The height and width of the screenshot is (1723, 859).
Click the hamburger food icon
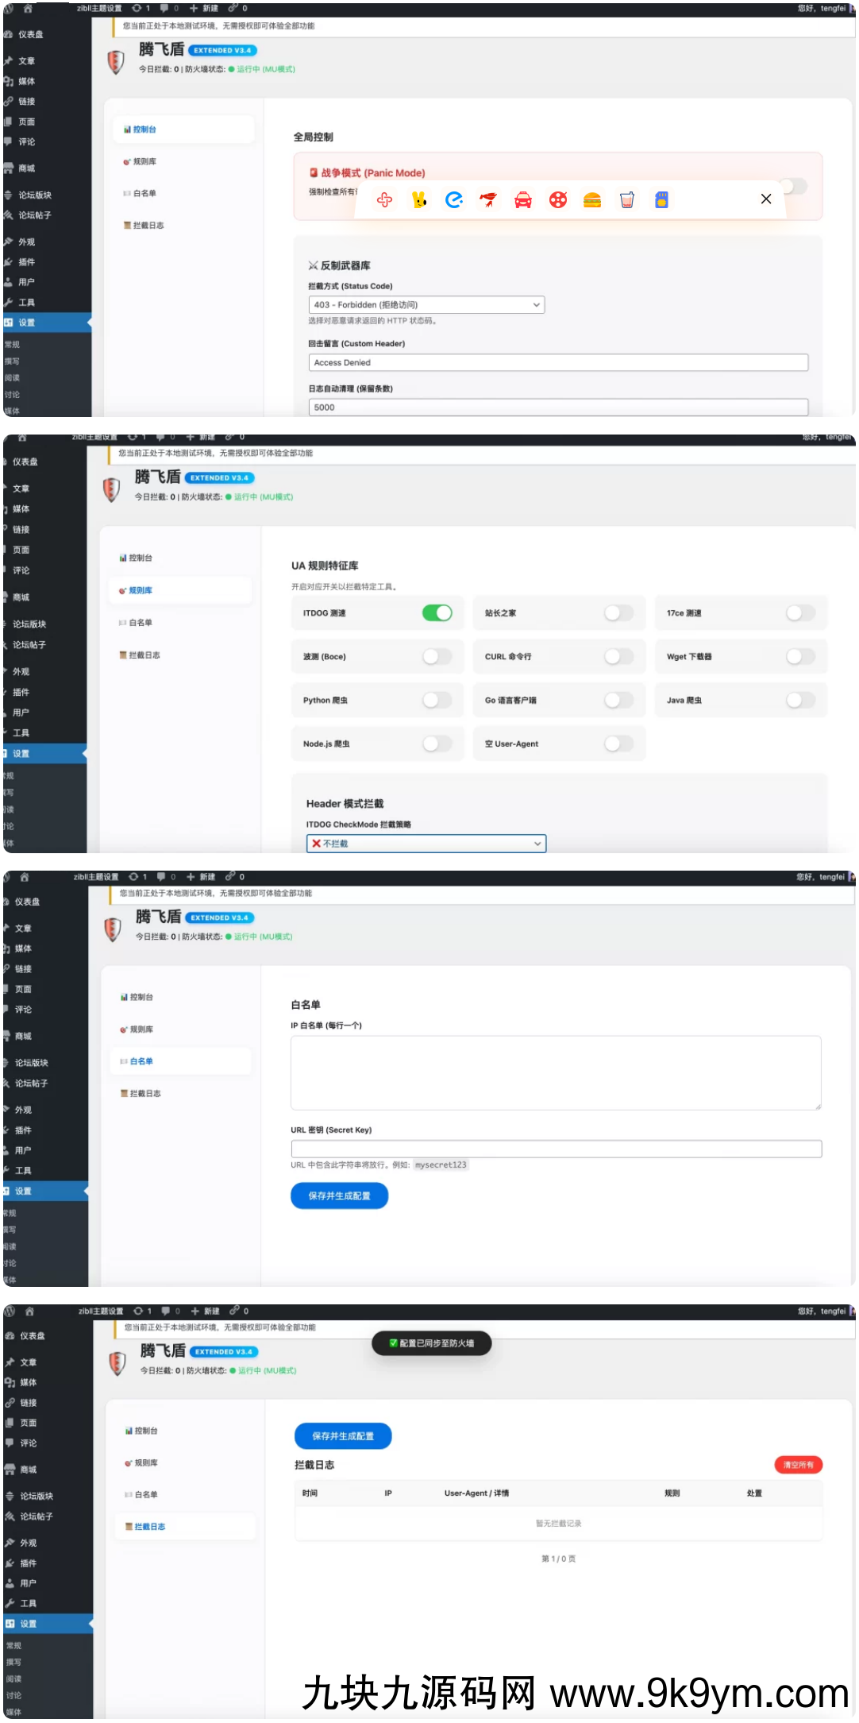592,200
